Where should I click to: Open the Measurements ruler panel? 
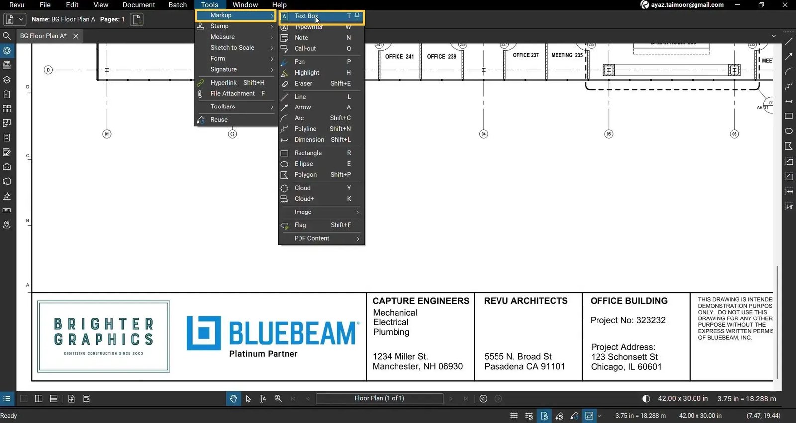click(x=7, y=211)
